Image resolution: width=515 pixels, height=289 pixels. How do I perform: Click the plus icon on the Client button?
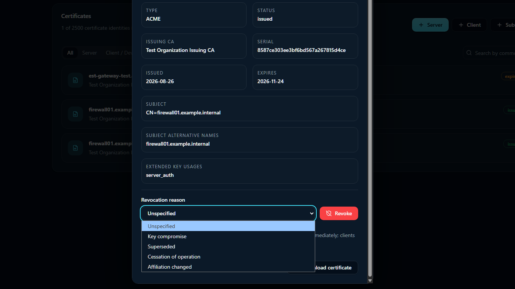pos(461,25)
